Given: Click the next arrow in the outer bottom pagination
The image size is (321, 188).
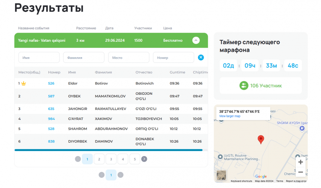Looking at the screenshot, I should click(121, 175).
